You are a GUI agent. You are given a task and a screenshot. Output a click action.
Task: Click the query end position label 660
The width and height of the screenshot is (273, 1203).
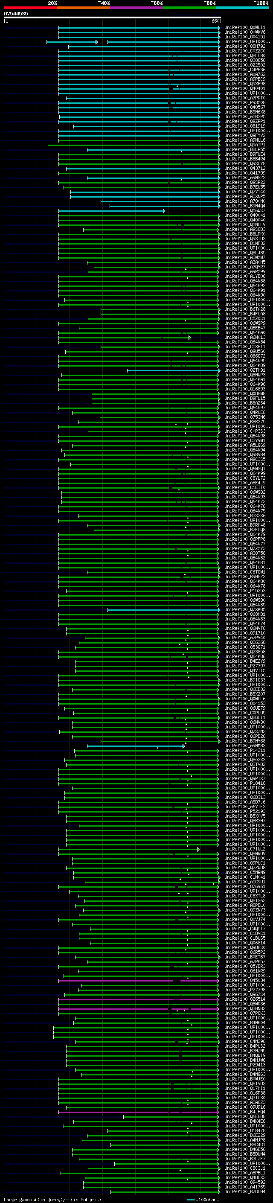215,21
